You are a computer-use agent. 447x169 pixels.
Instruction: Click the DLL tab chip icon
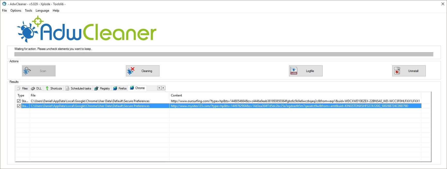click(33, 88)
